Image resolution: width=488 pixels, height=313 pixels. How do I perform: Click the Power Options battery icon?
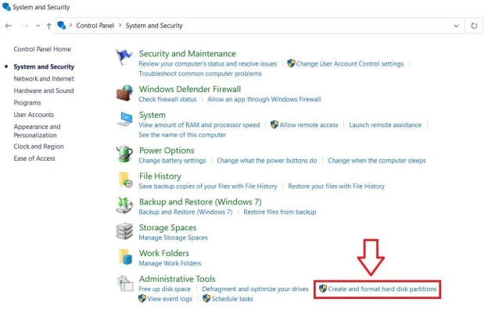click(124, 154)
